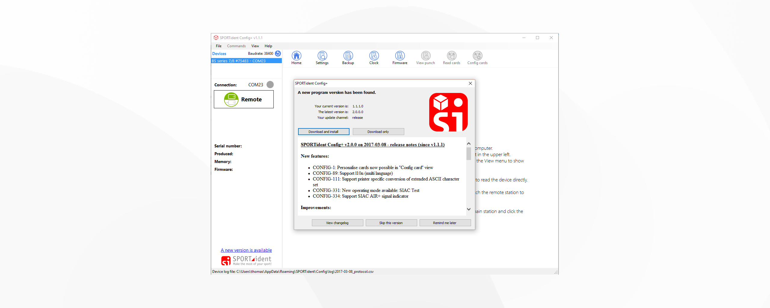Click the CONFIG-334 SIAC AIR+ line
The width and height of the screenshot is (770, 308).
[361, 196]
